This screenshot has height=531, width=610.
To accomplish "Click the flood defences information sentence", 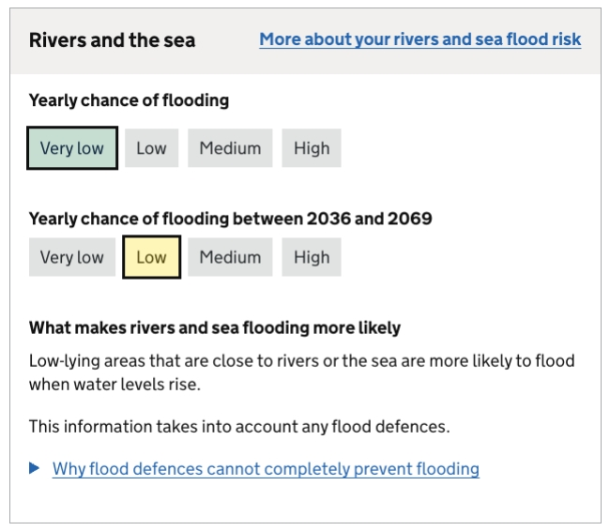I will click(238, 427).
